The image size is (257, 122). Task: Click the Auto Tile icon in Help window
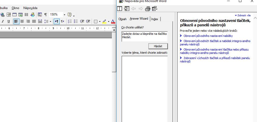click(x=119, y=9)
